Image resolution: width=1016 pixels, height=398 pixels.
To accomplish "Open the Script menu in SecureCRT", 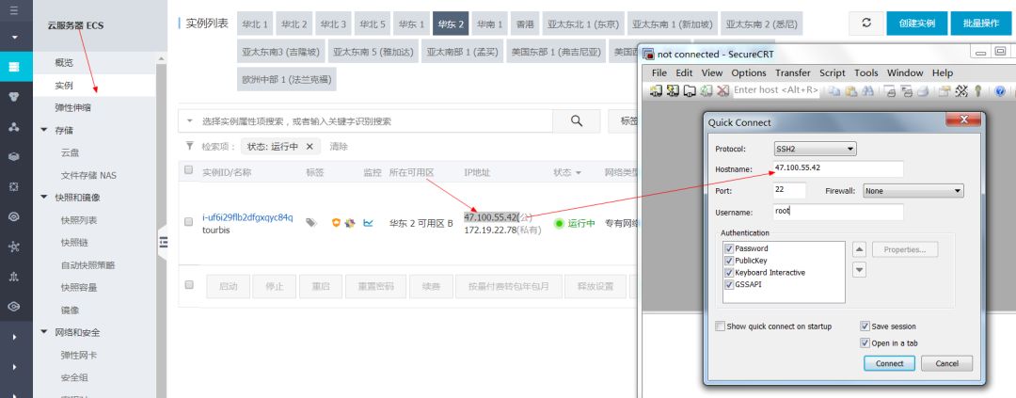I will coord(832,72).
